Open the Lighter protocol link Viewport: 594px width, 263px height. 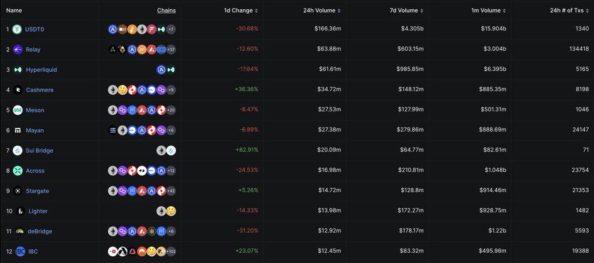[38, 211]
